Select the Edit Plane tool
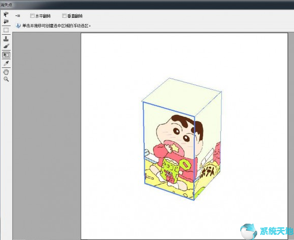The height and width of the screenshot is (240, 294). [x=6, y=14]
